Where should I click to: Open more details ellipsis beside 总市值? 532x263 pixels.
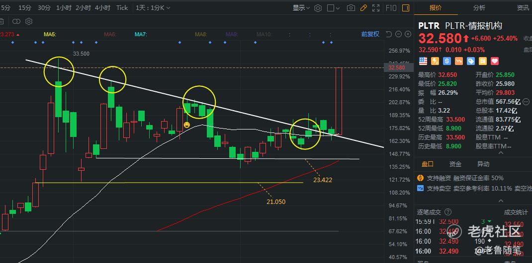pyautogui.click(x=526, y=101)
